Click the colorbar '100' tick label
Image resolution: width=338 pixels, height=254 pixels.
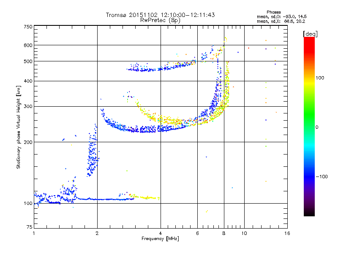tap(320, 78)
